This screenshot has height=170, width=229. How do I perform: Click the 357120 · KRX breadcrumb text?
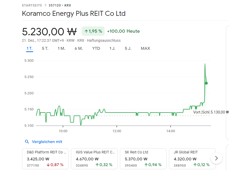(x=60, y=5)
